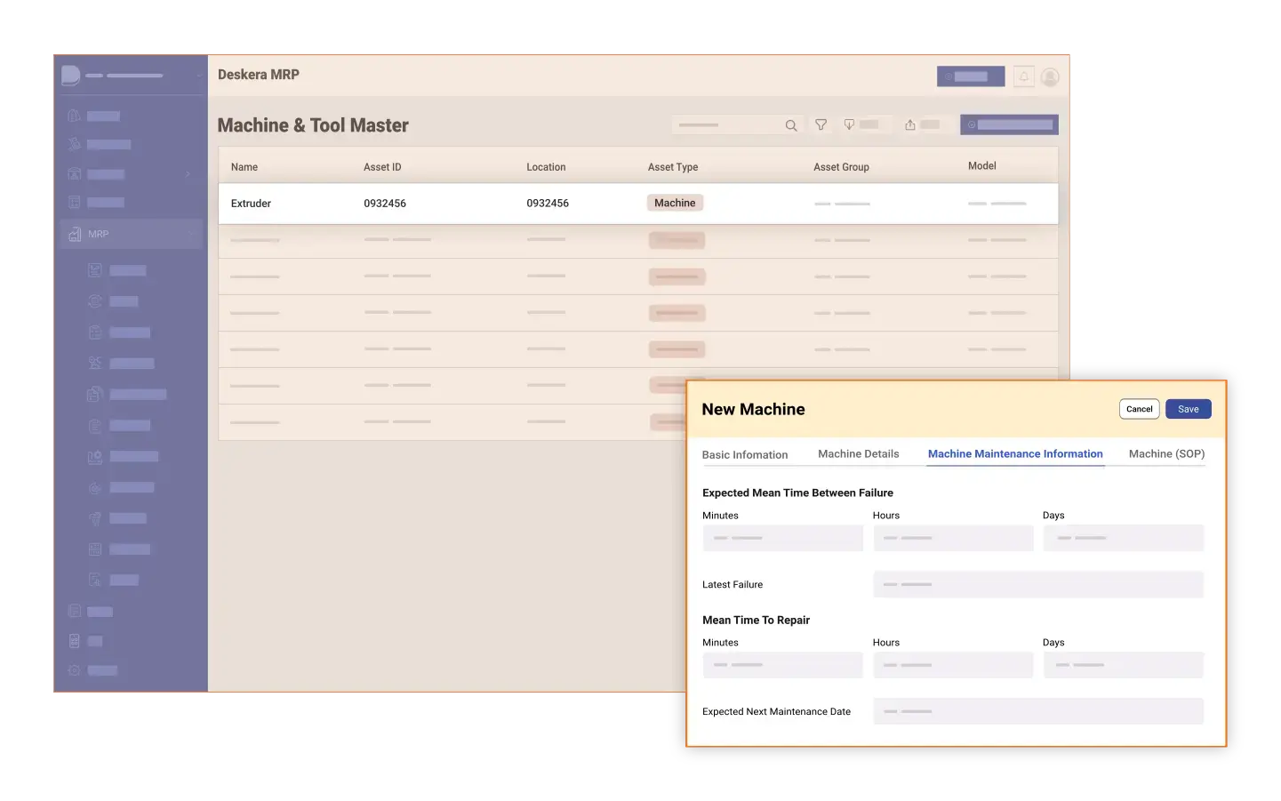Open the Machine (SOP) tab
This screenshot has width=1281, height=801.
point(1165,453)
